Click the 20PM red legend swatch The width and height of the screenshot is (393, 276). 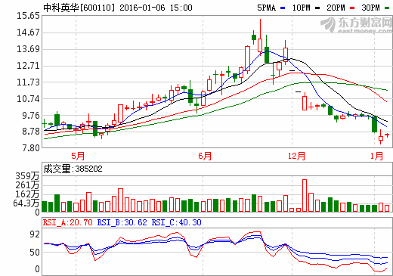tap(352, 8)
